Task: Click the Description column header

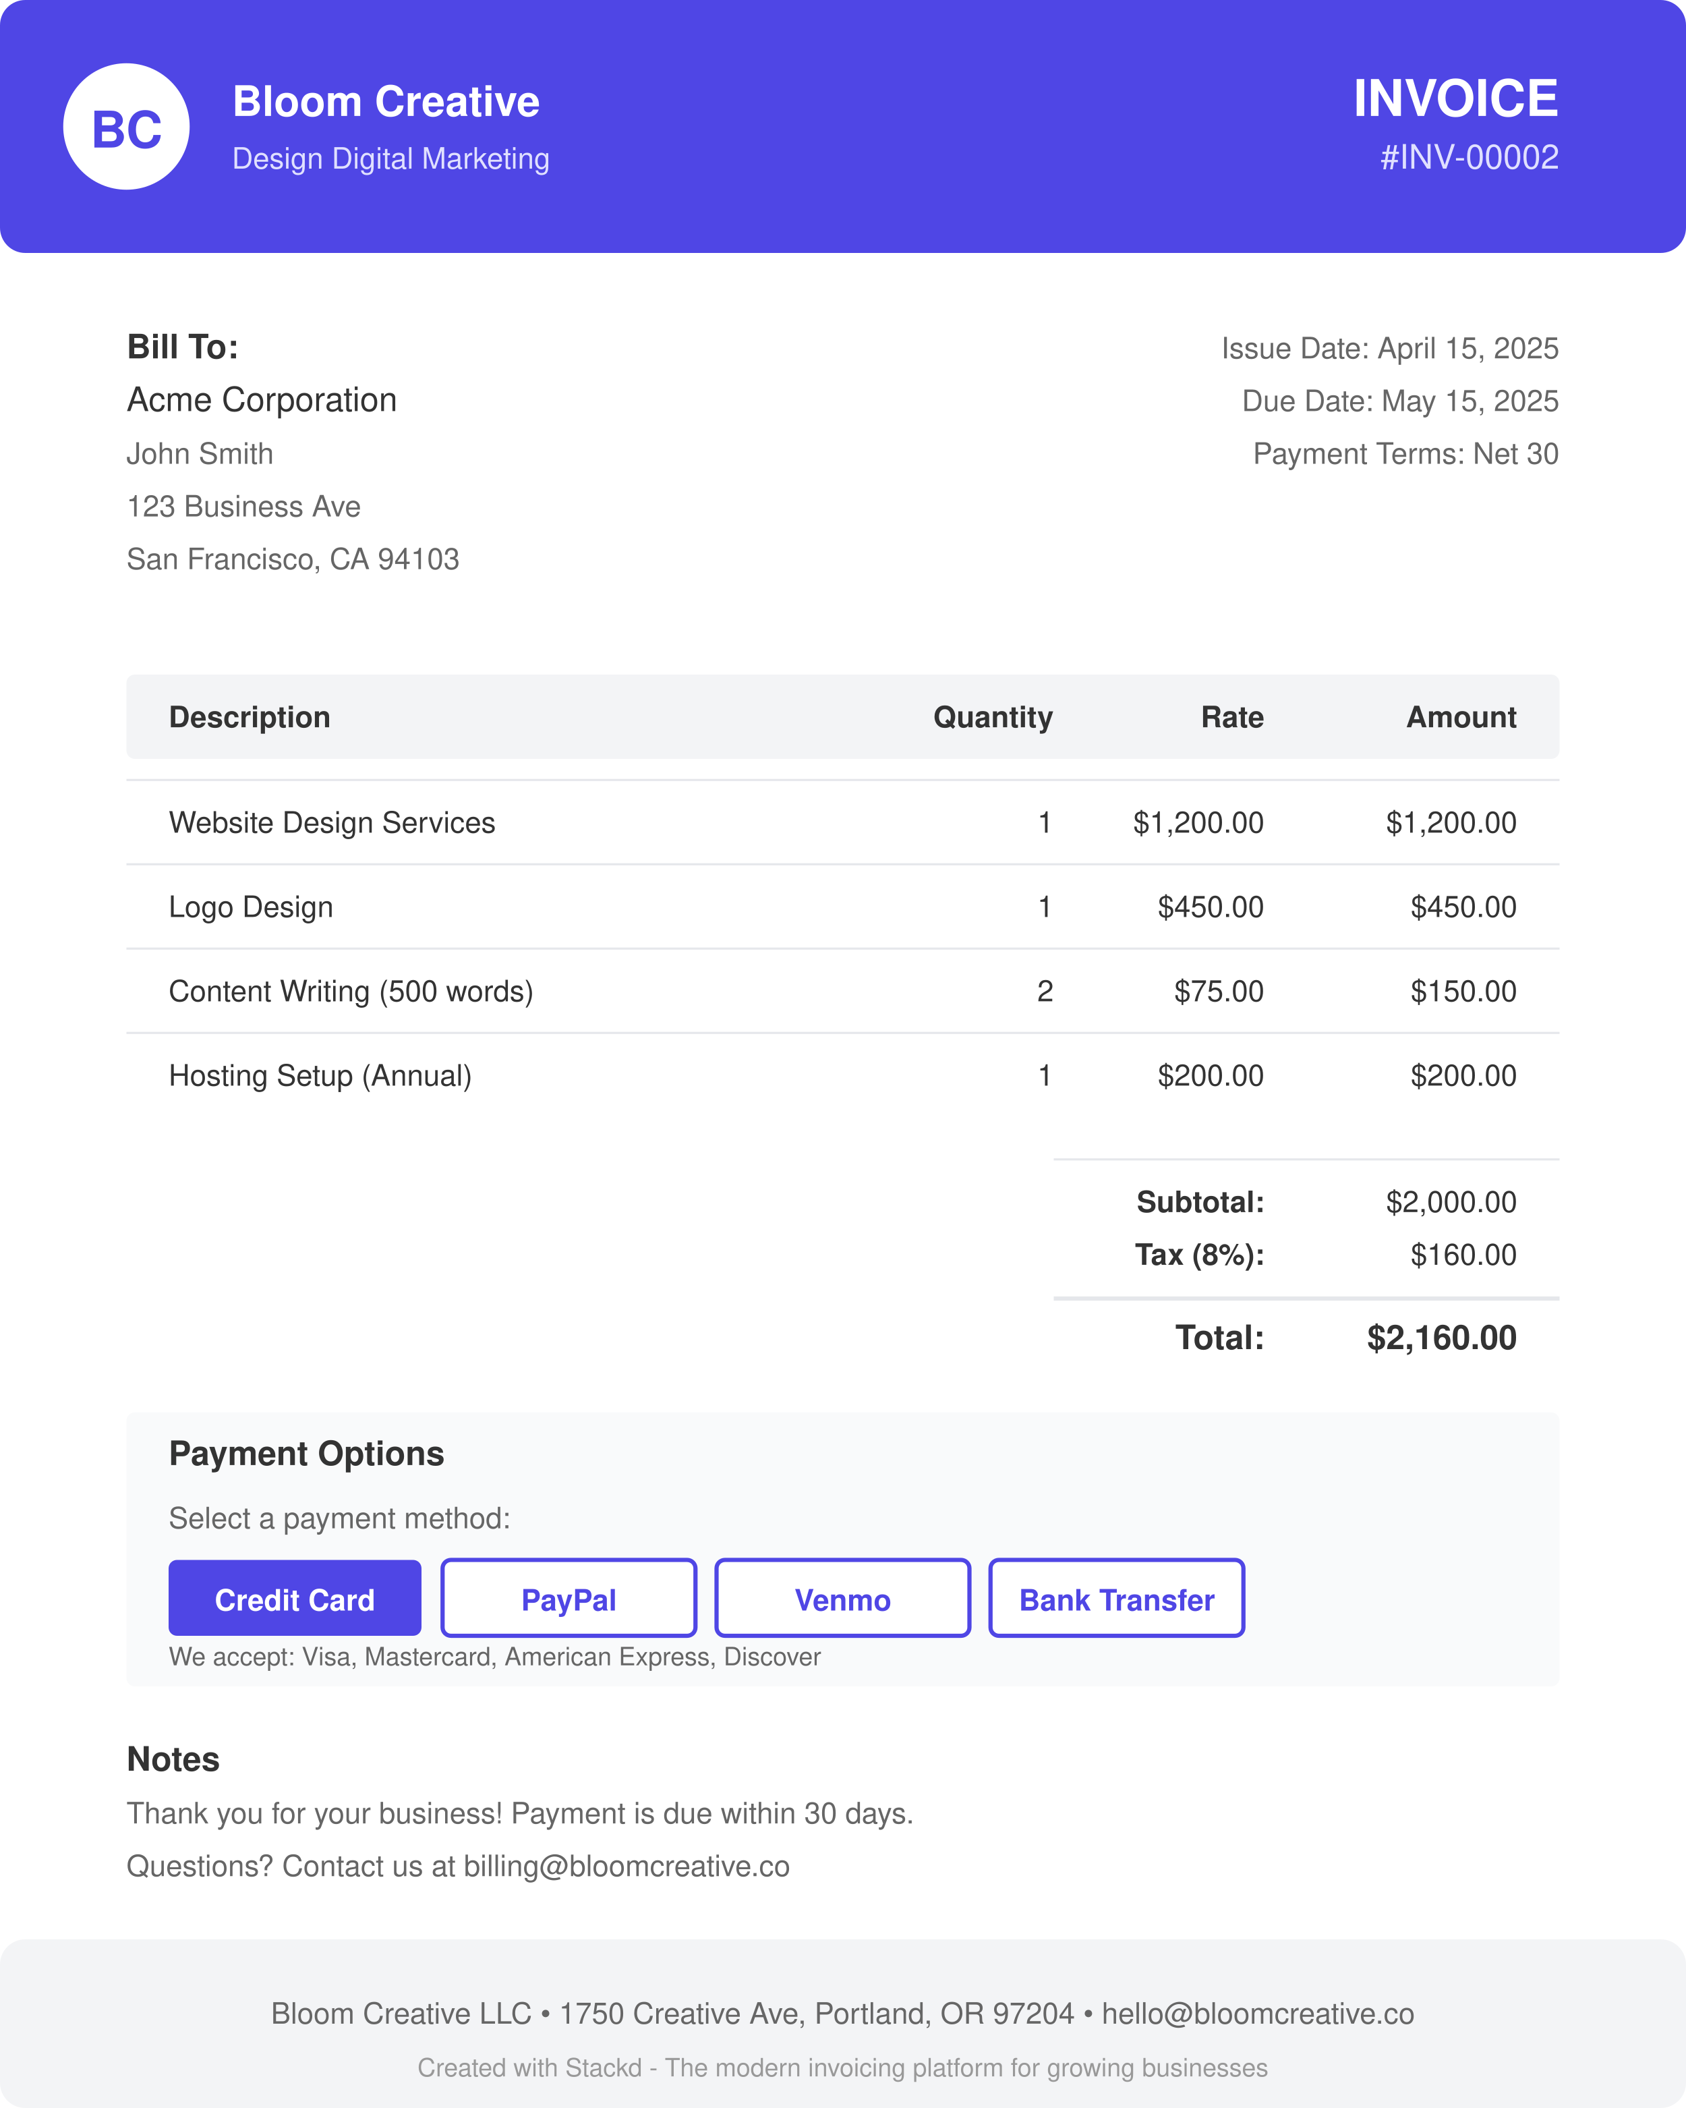Action: point(250,716)
